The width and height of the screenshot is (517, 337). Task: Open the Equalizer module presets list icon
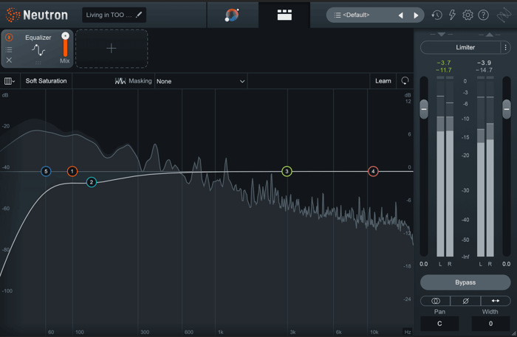[9, 49]
